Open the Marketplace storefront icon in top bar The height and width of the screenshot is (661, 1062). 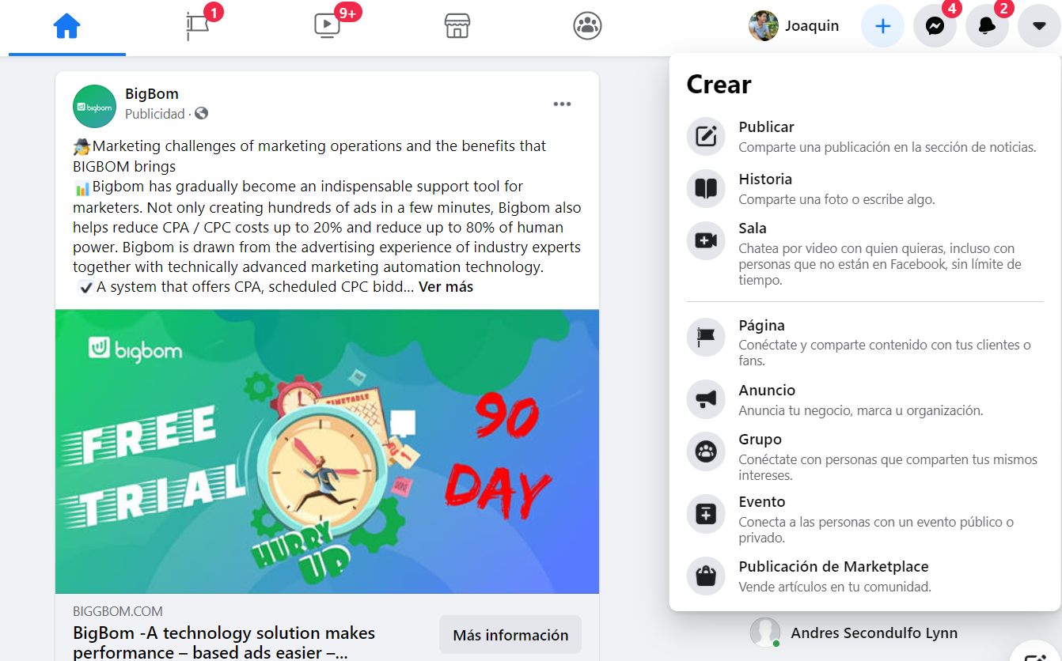[457, 26]
